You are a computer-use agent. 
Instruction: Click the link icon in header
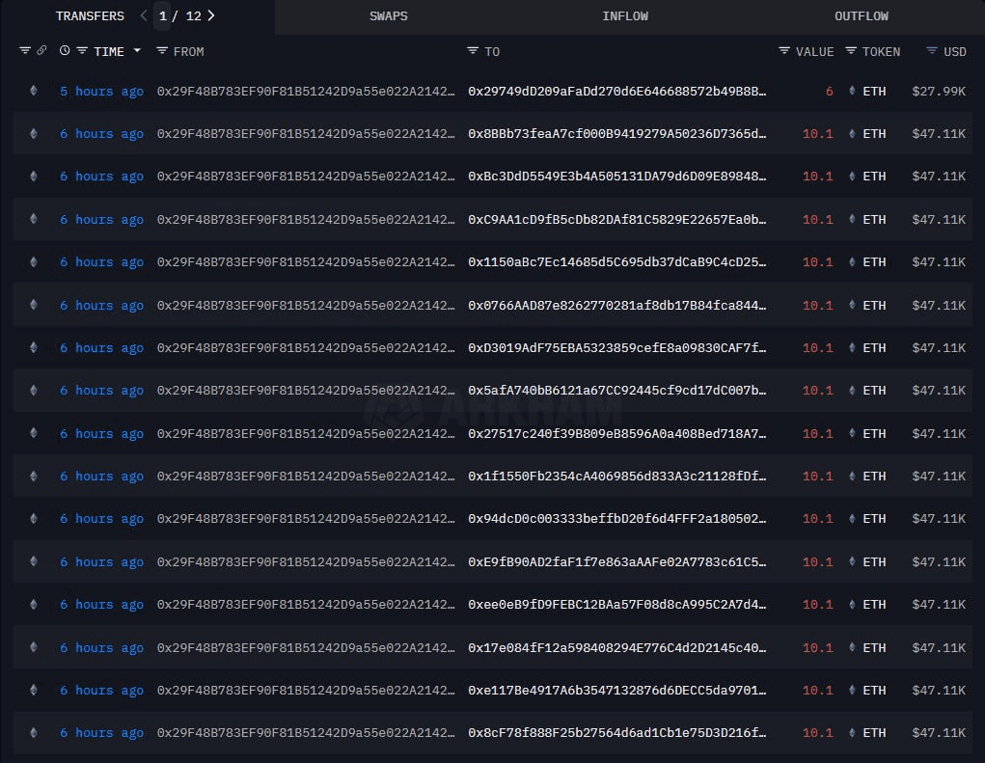pos(41,50)
